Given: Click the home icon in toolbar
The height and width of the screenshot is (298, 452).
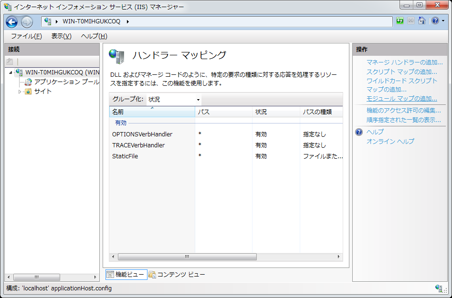Looking at the screenshot, I should pyautogui.click(x=422, y=21).
